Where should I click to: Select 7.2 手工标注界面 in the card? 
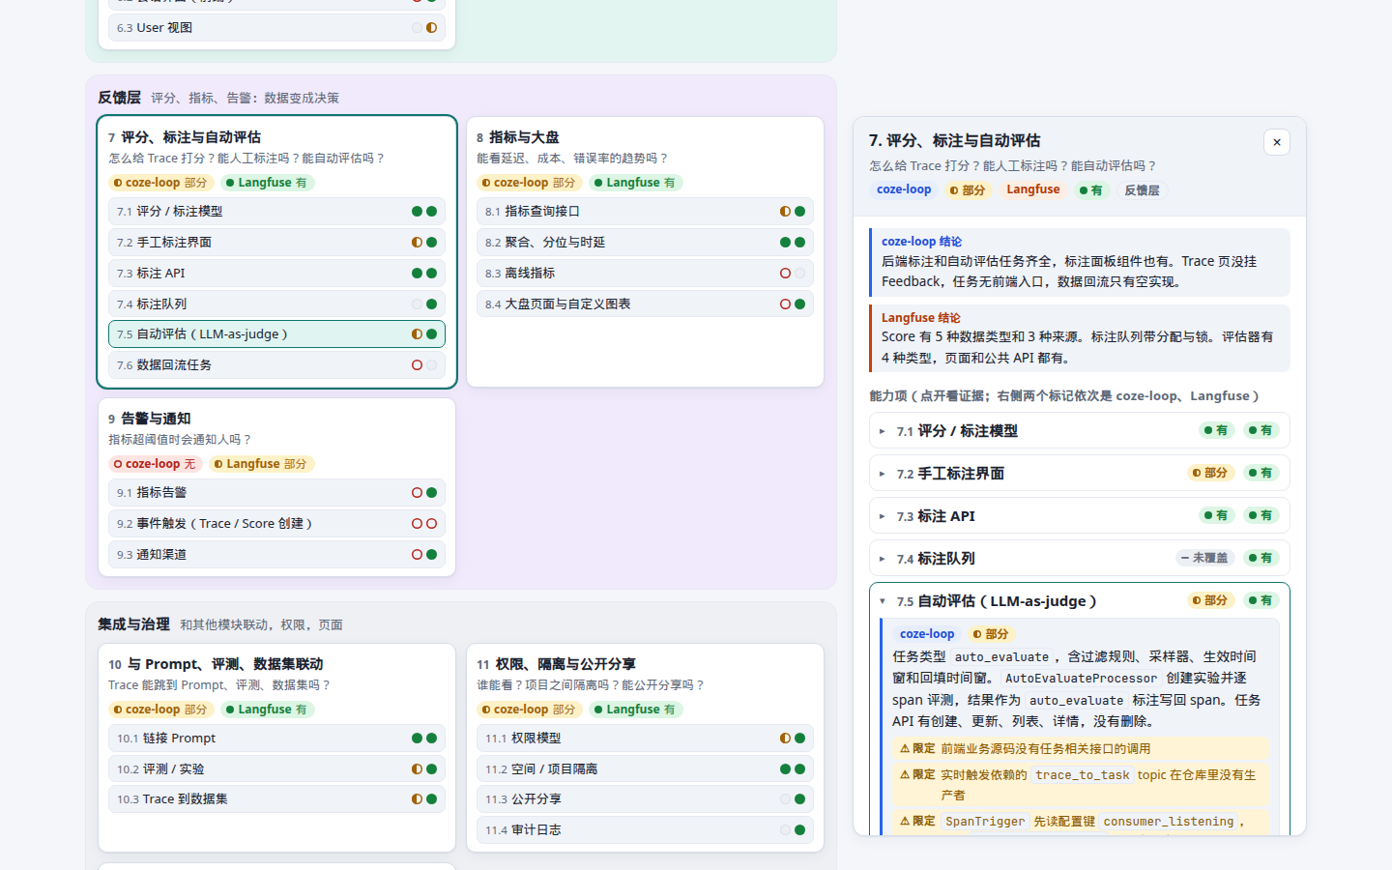click(x=276, y=243)
